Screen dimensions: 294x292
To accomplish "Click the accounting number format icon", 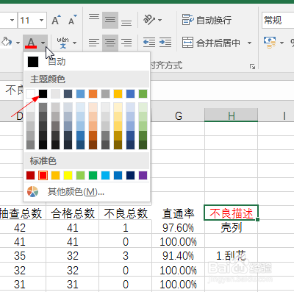I will click(270, 43).
